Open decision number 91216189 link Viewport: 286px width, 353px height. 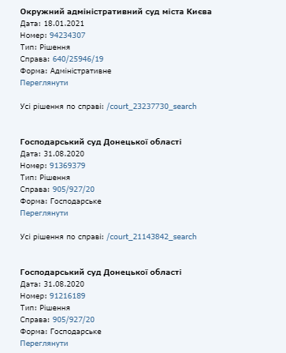coord(68,296)
